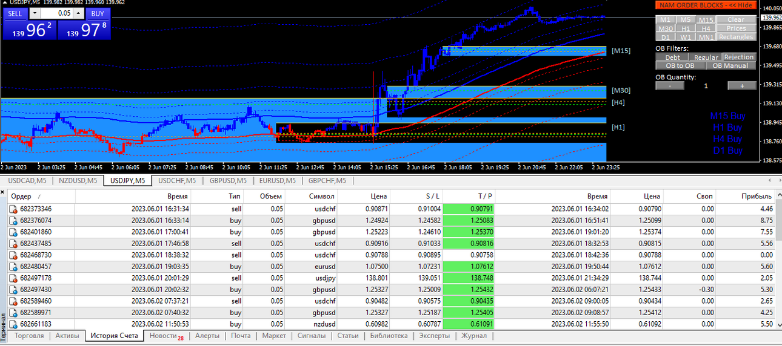Screen dimensions: 782x346
Task: Toggle the M15 timeframe button
Action: 706,20
